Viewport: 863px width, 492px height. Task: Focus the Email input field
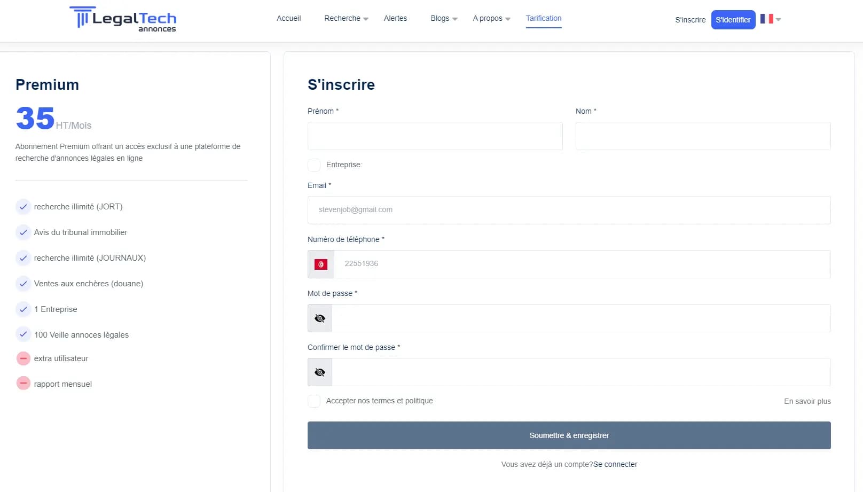(569, 210)
